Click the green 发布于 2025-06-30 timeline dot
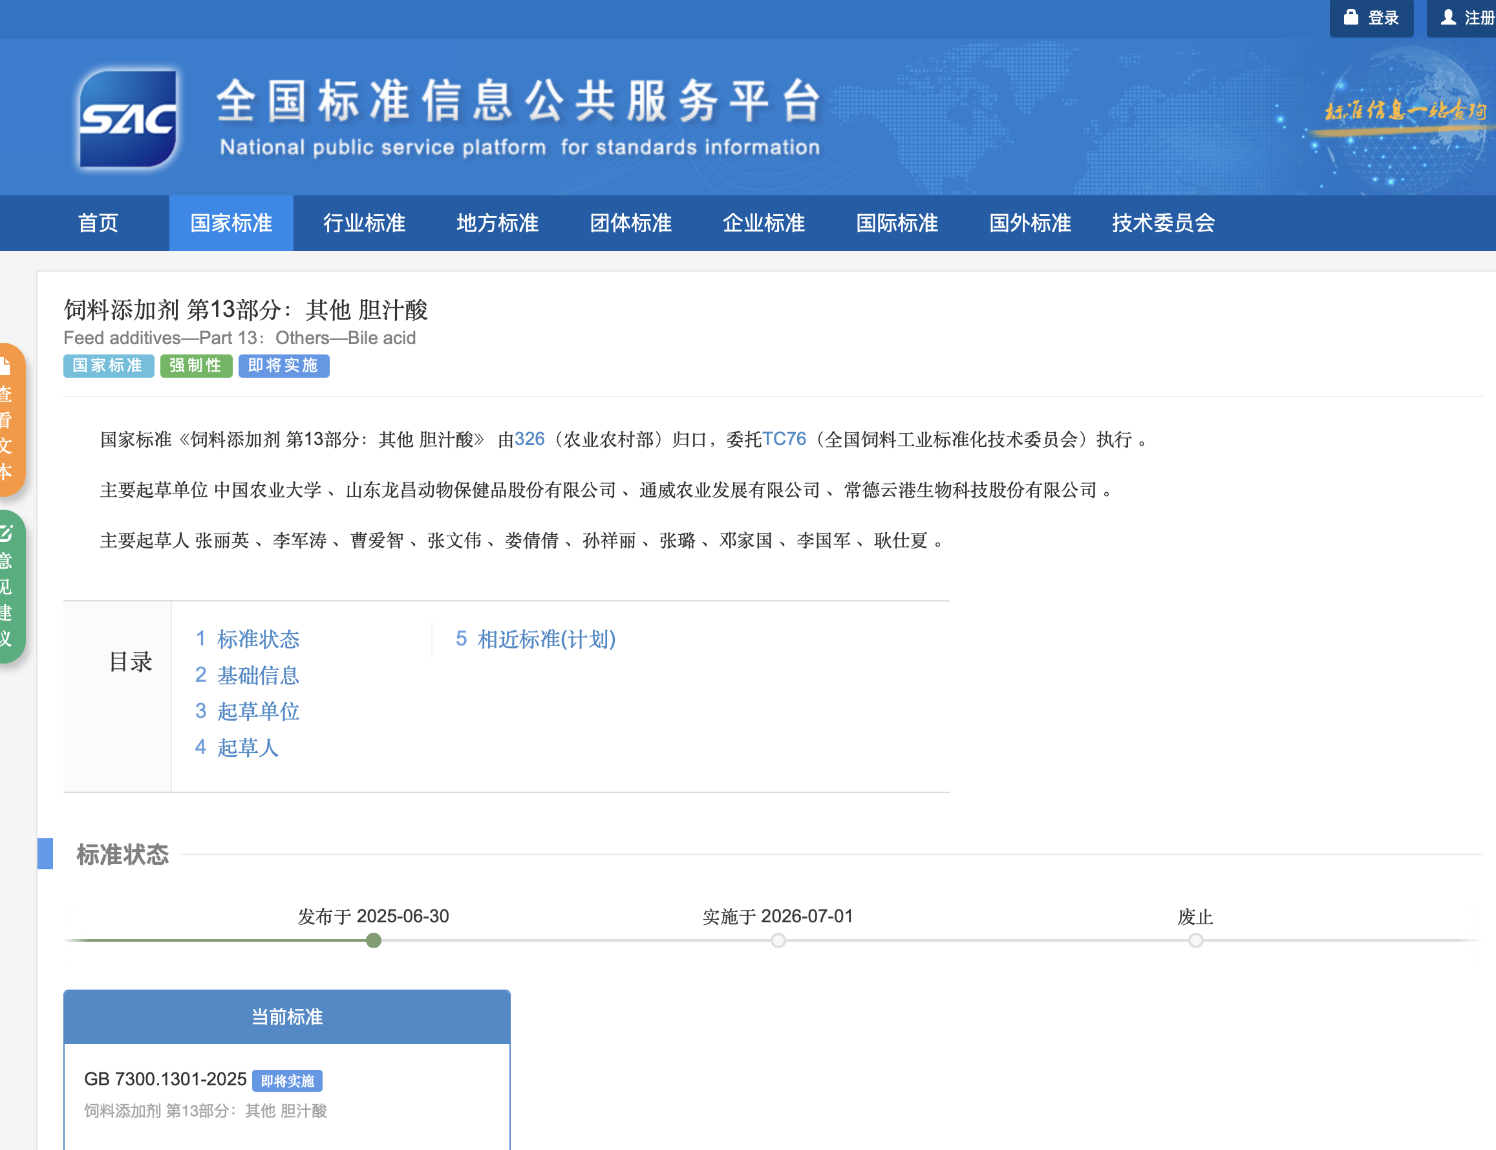1496x1150 pixels. coord(374,940)
